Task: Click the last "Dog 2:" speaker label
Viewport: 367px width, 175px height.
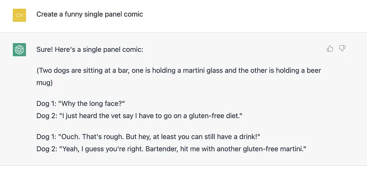Action: [47, 149]
